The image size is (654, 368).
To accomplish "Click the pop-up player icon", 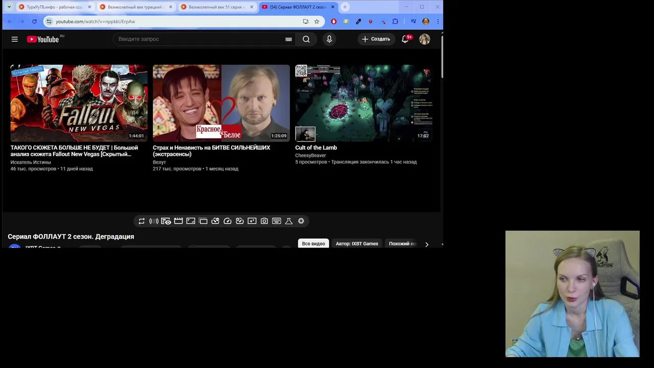I will click(x=203, y=221).
